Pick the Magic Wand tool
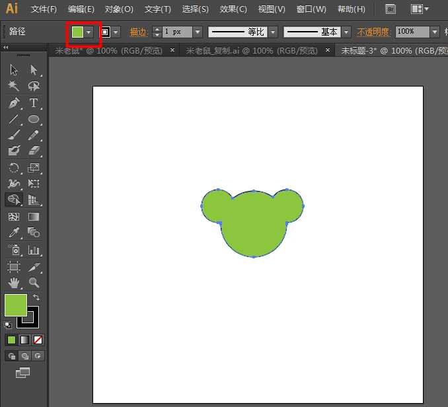This screenshot has height=407, width=448. tap(13, 86)
